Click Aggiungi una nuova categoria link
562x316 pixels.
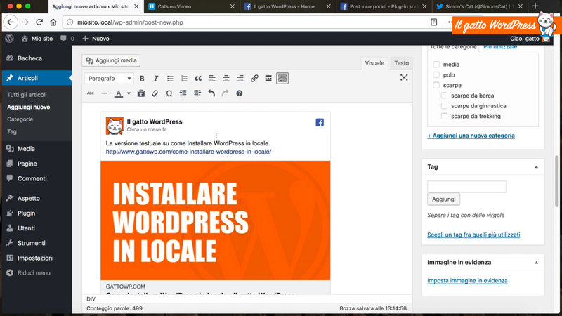tap(471, 136)
